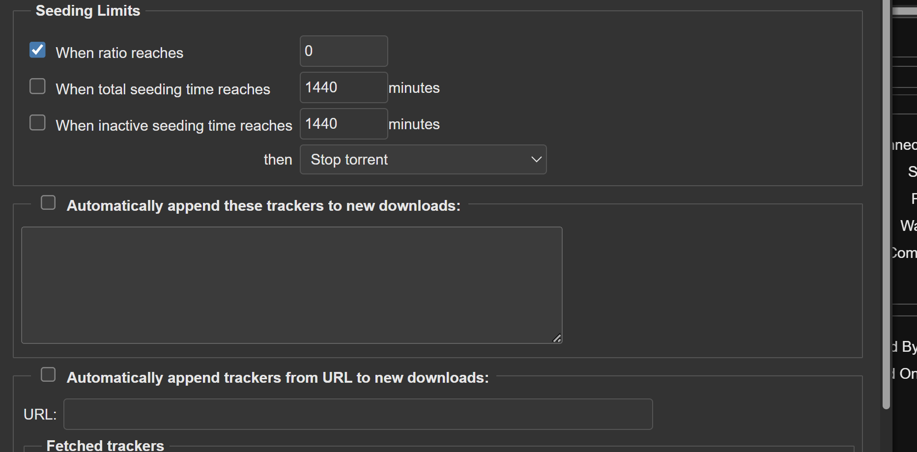Tick checkbox for appending trackers from URL

[48, 375]
